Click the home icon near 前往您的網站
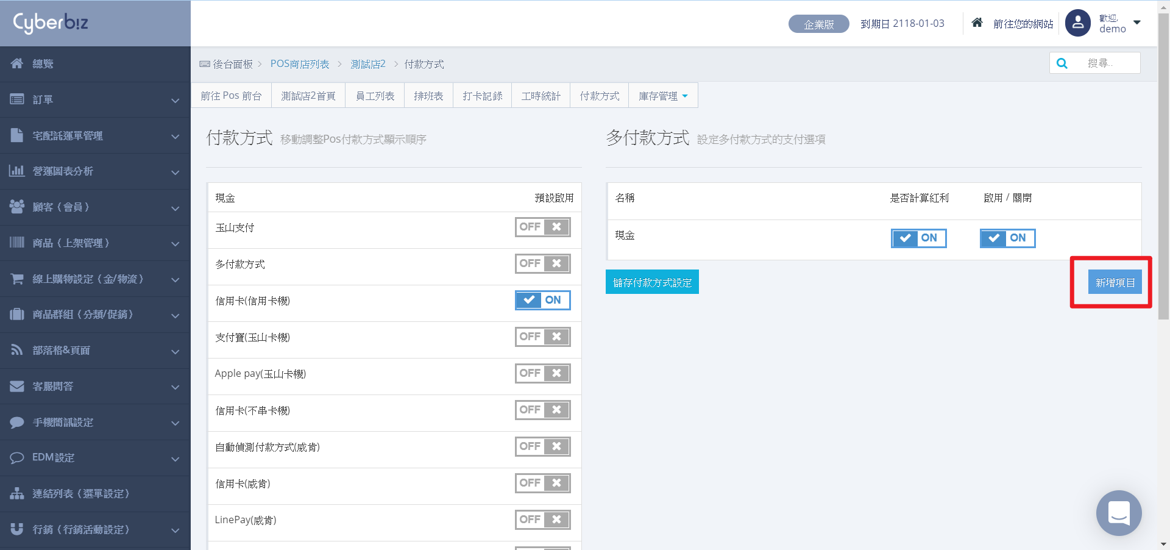 pyautogui.click(x=977, y=23)
